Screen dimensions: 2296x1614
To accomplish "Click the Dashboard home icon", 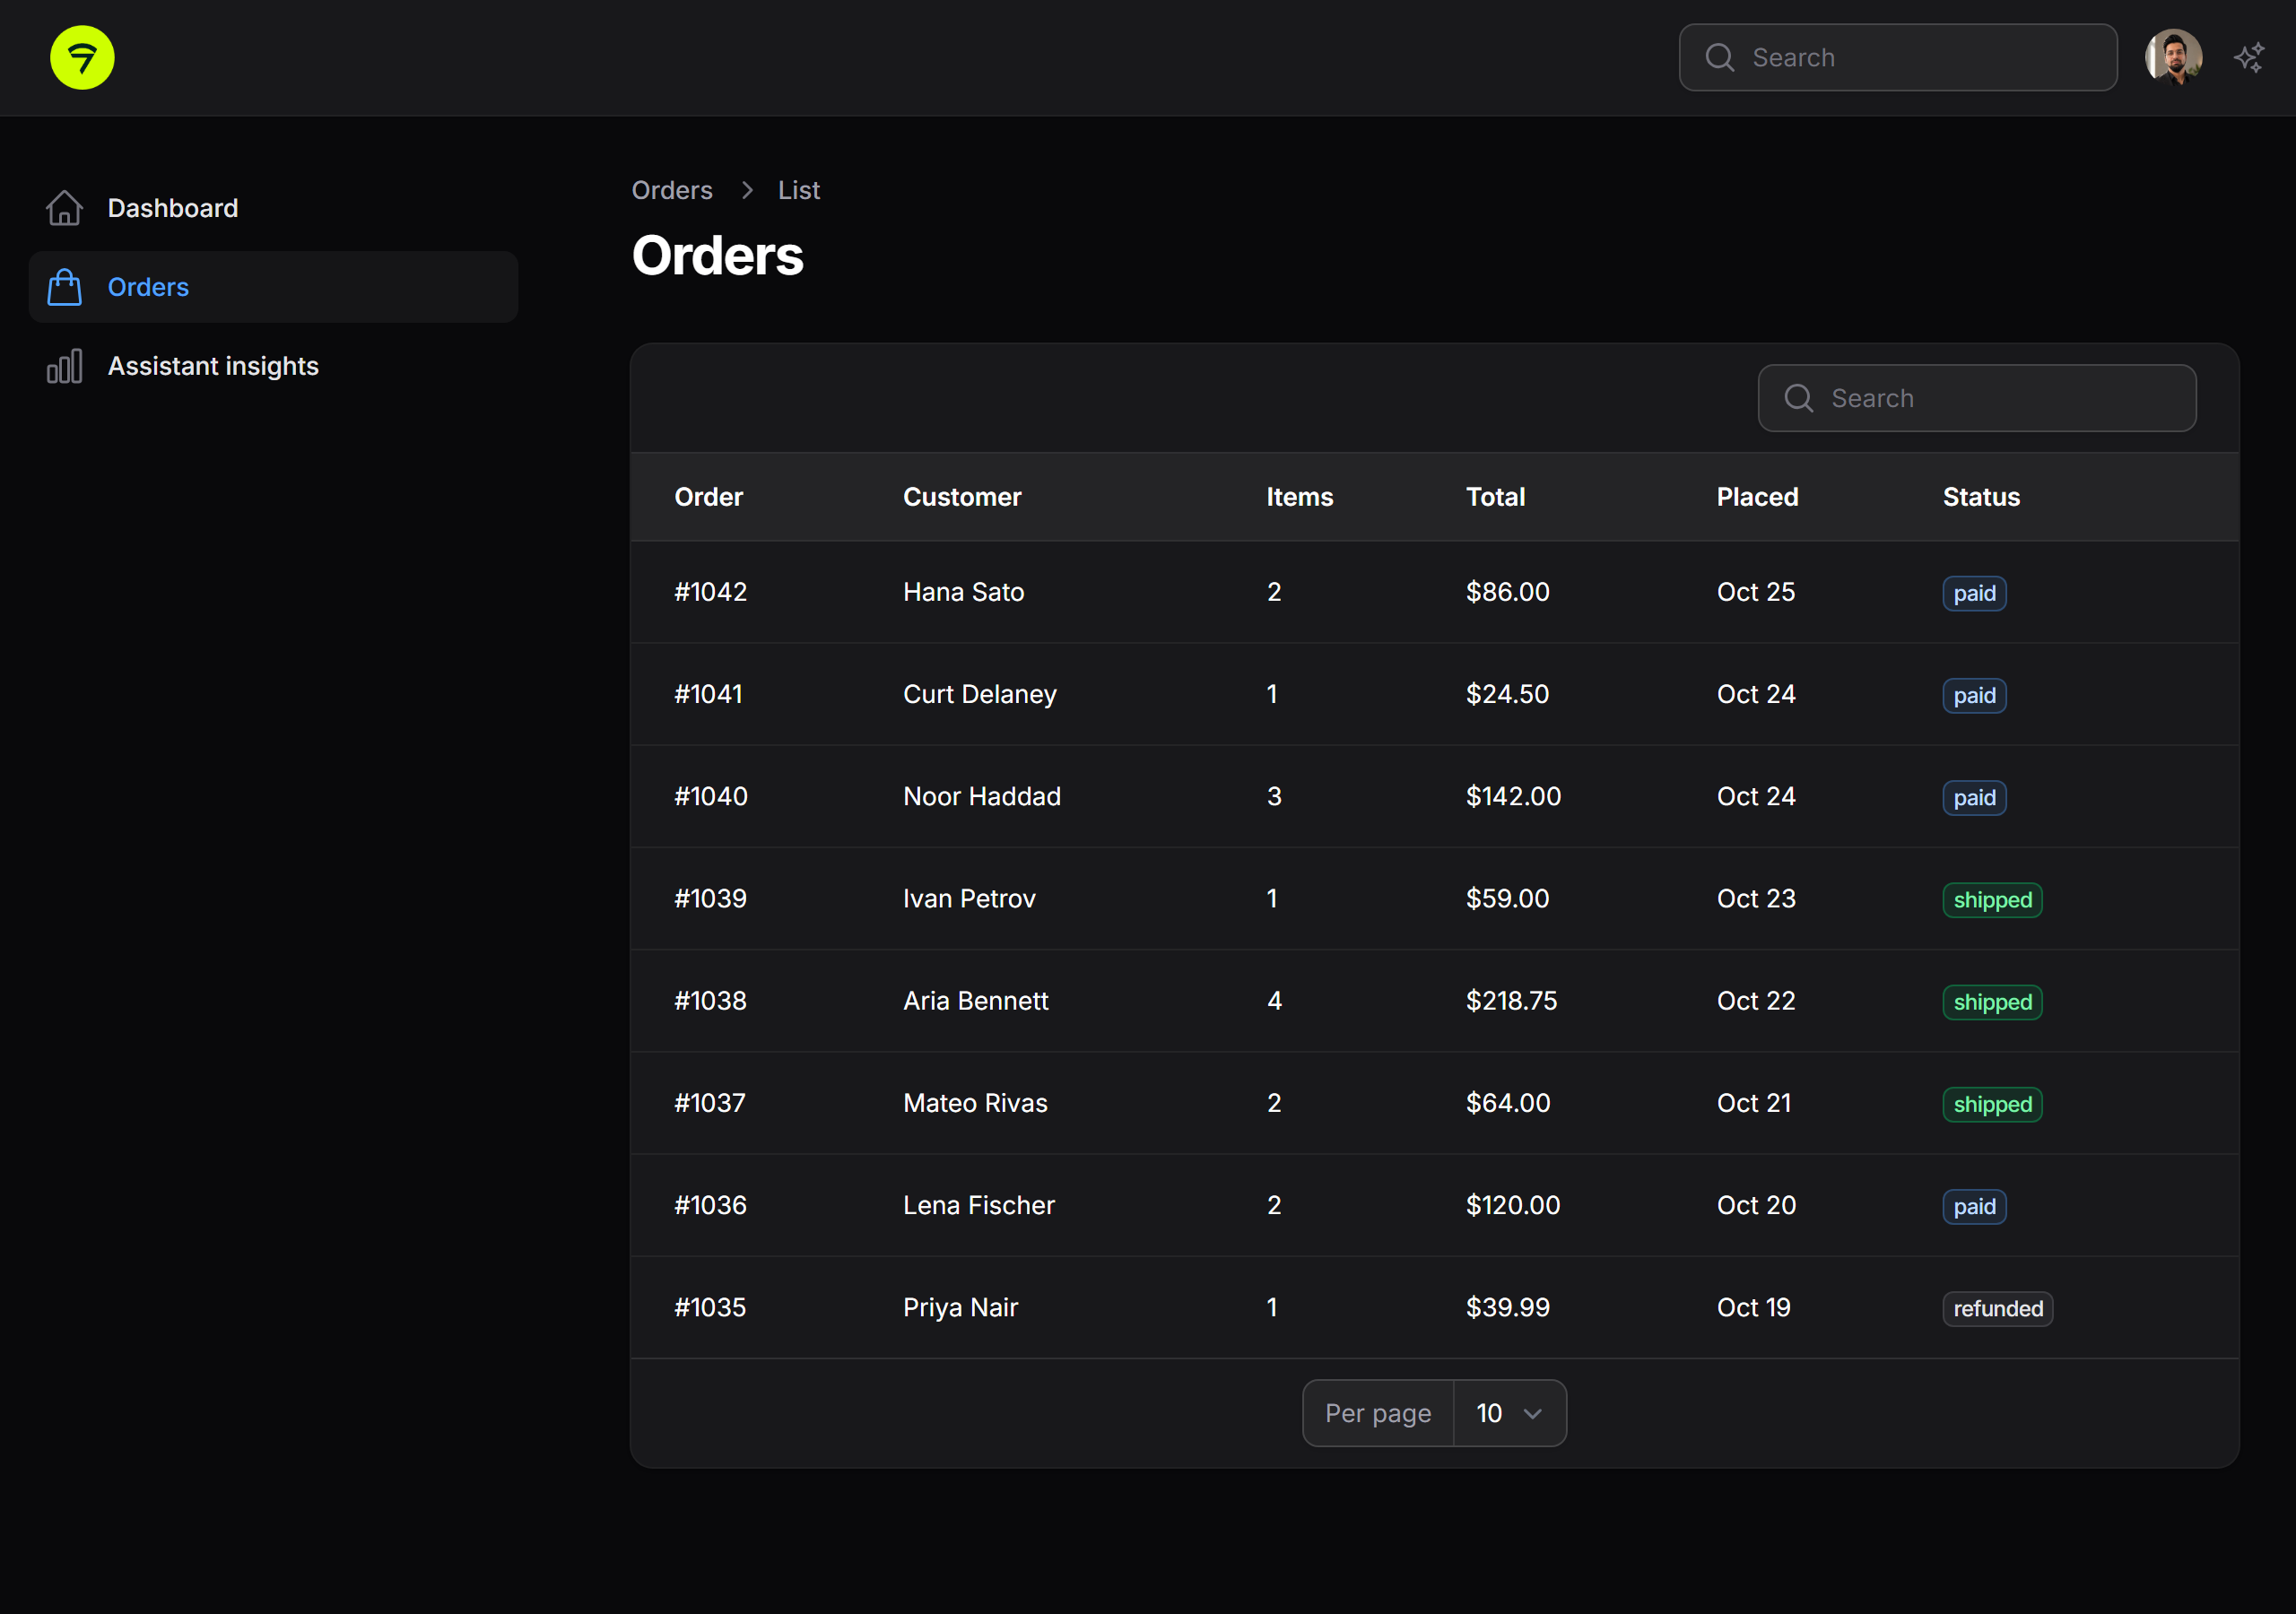I will [64, 208].
